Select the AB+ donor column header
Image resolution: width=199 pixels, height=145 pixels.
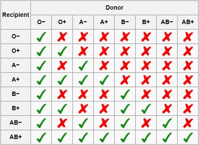pyautogui.click(x=188, y=22)
